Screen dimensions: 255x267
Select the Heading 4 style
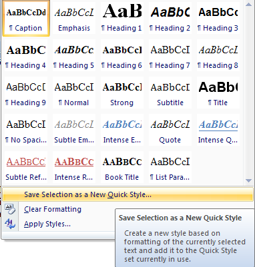click(26, 55)
